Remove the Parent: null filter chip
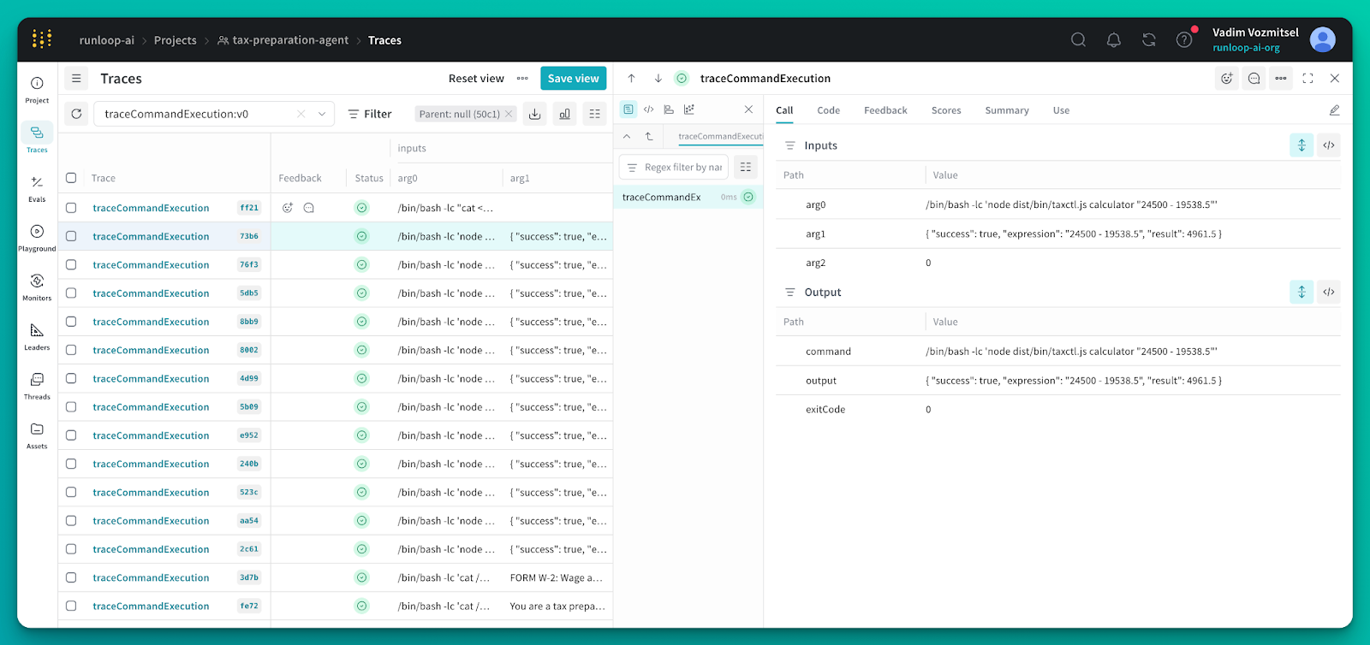 tap(509, 114)
